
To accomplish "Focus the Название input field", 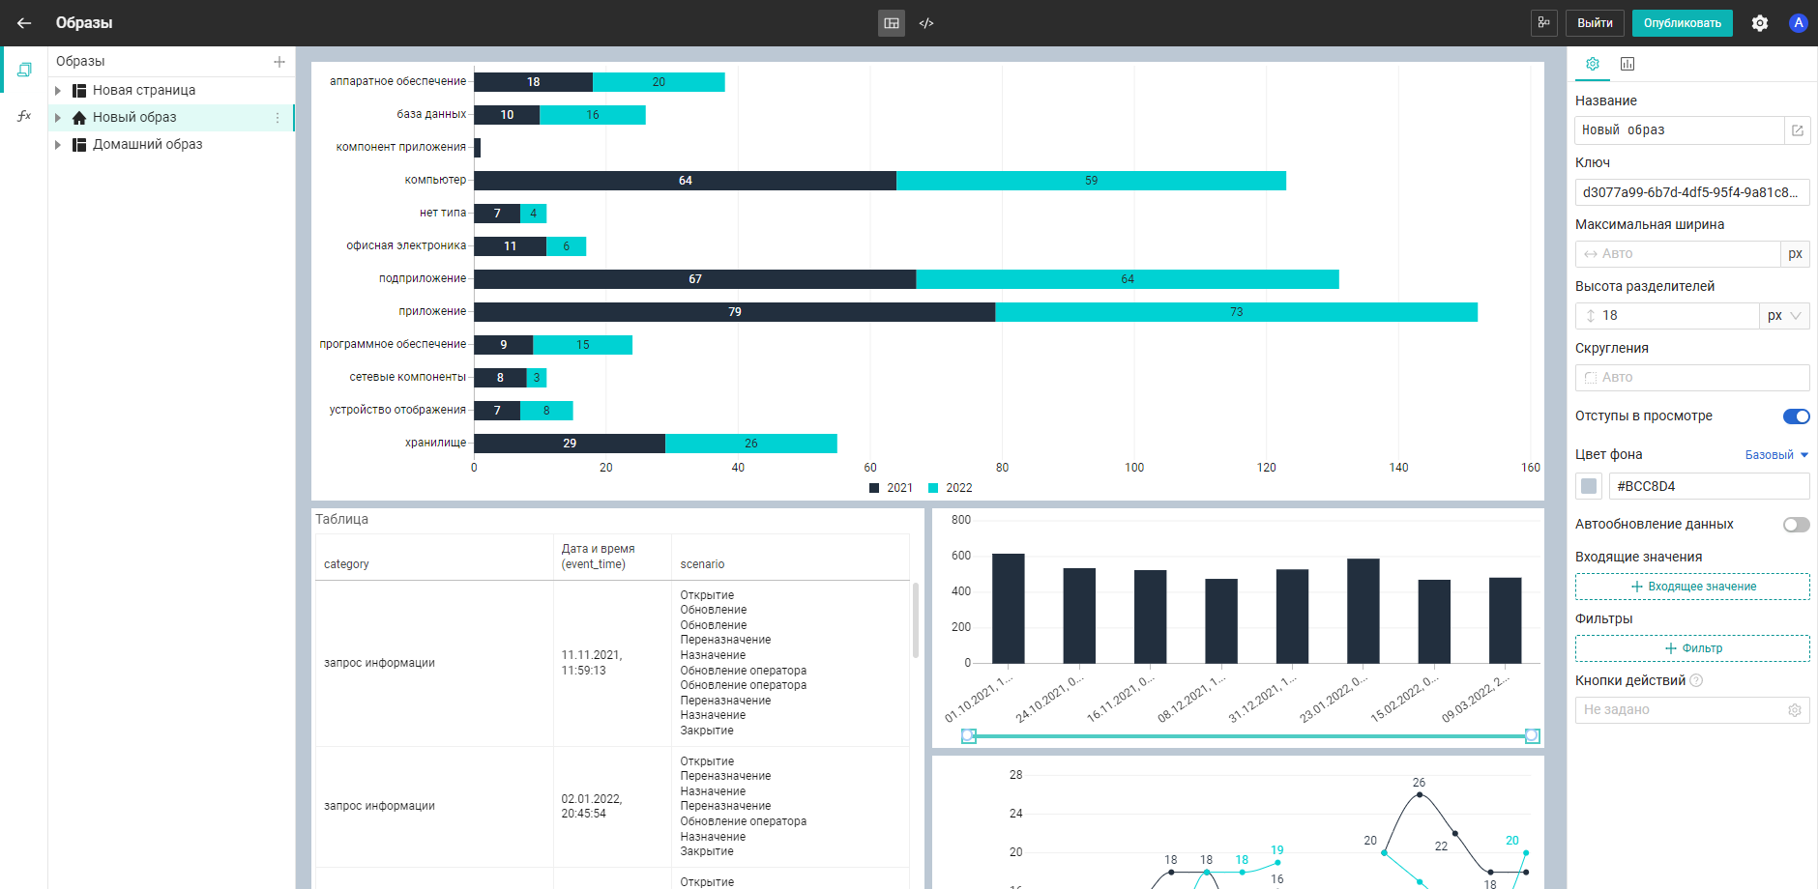I will click(x=1680, y=130).
